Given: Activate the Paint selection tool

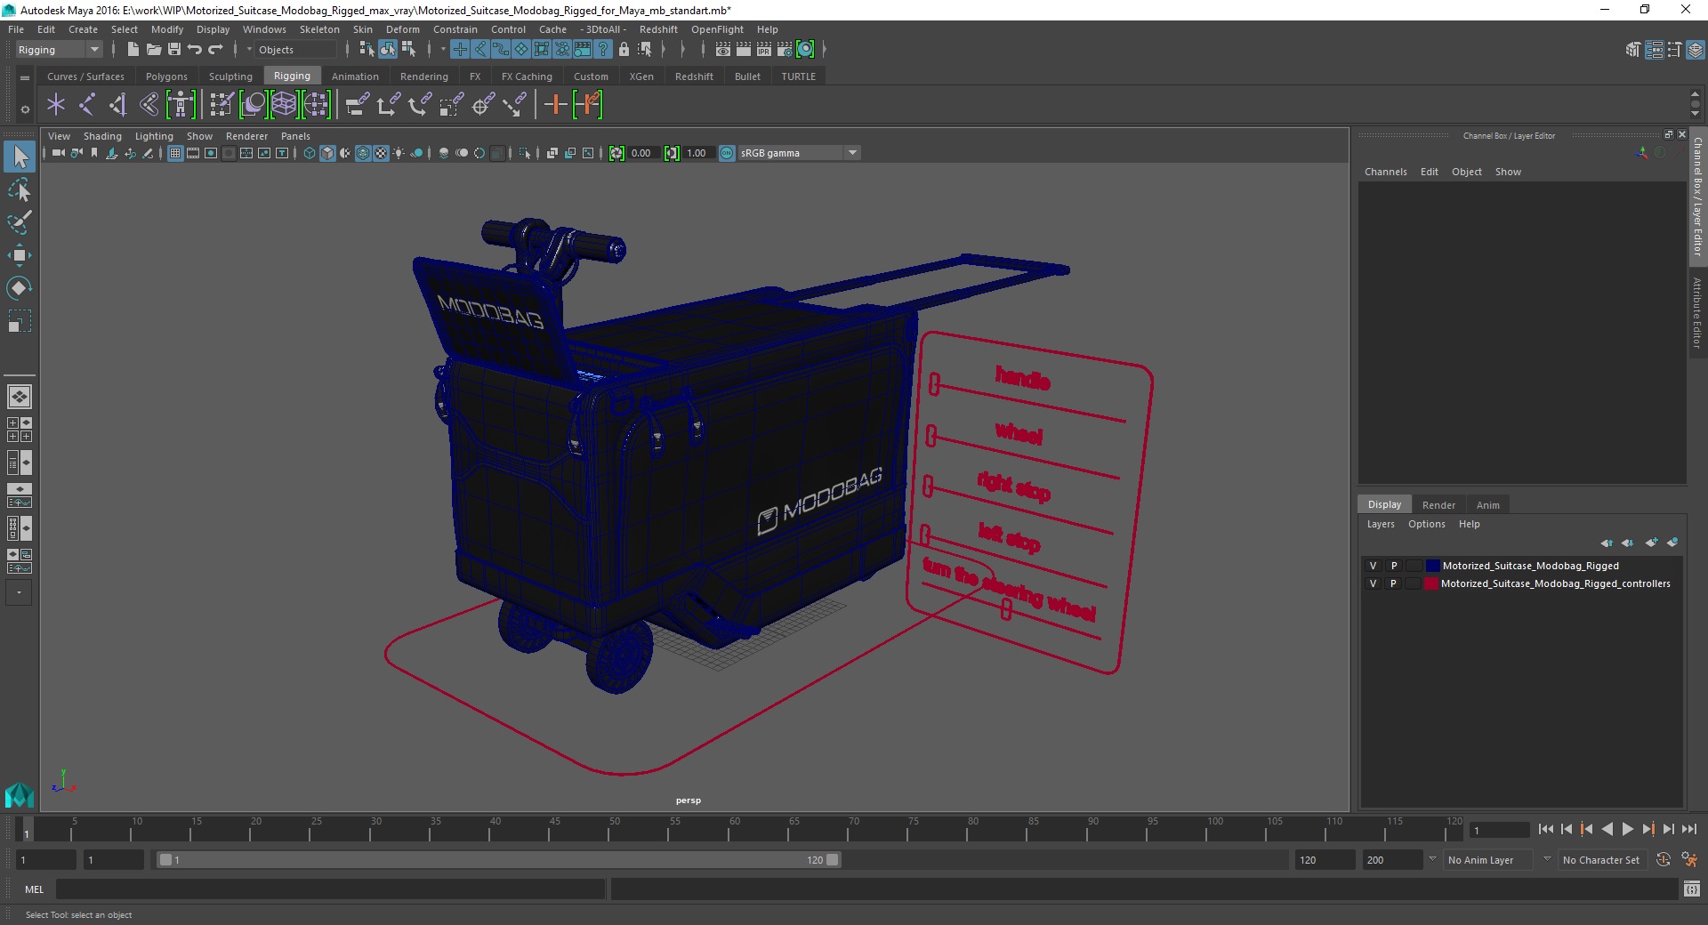Looking at the screenshot, I should click(x=20, y=222).
